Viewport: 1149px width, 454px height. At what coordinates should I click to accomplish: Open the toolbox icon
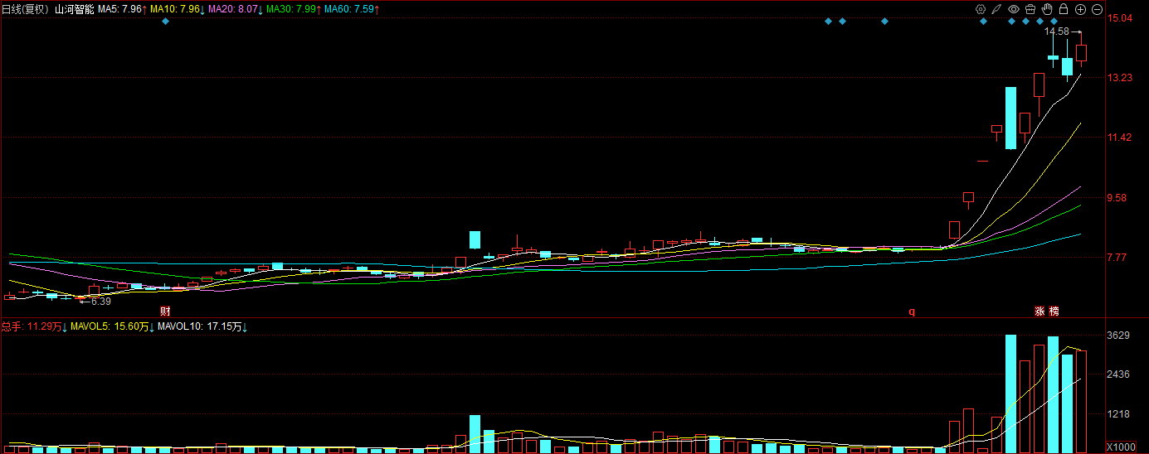(1030, 9)
